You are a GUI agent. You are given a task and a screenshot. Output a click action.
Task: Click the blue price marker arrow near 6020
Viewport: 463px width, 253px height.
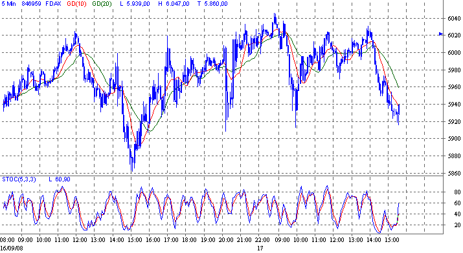coord(441,34)
